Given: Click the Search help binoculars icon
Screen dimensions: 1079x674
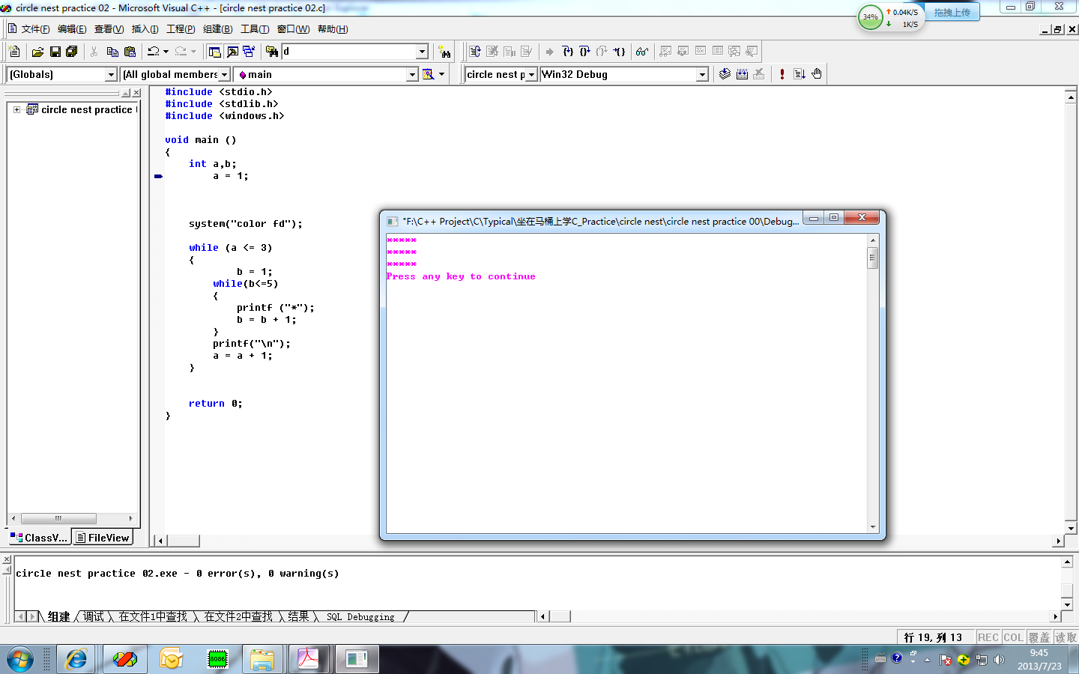Looking at the screenshot, I should point(445,52).
